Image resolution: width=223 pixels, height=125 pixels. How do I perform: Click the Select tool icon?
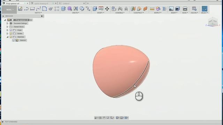pos(205,9)
